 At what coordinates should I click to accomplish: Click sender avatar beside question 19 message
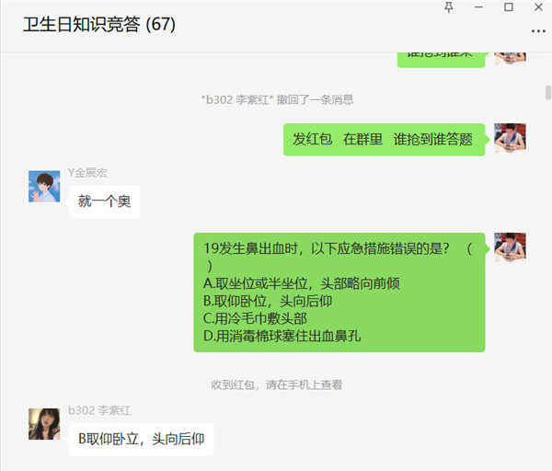[510, 247]
